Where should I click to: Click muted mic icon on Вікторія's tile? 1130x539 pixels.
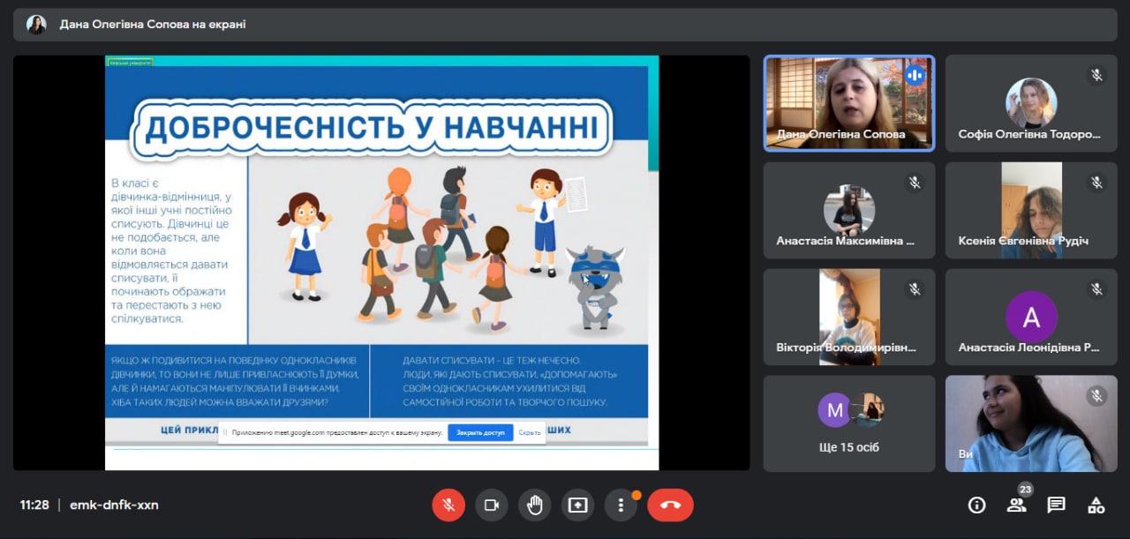point(915,289)
